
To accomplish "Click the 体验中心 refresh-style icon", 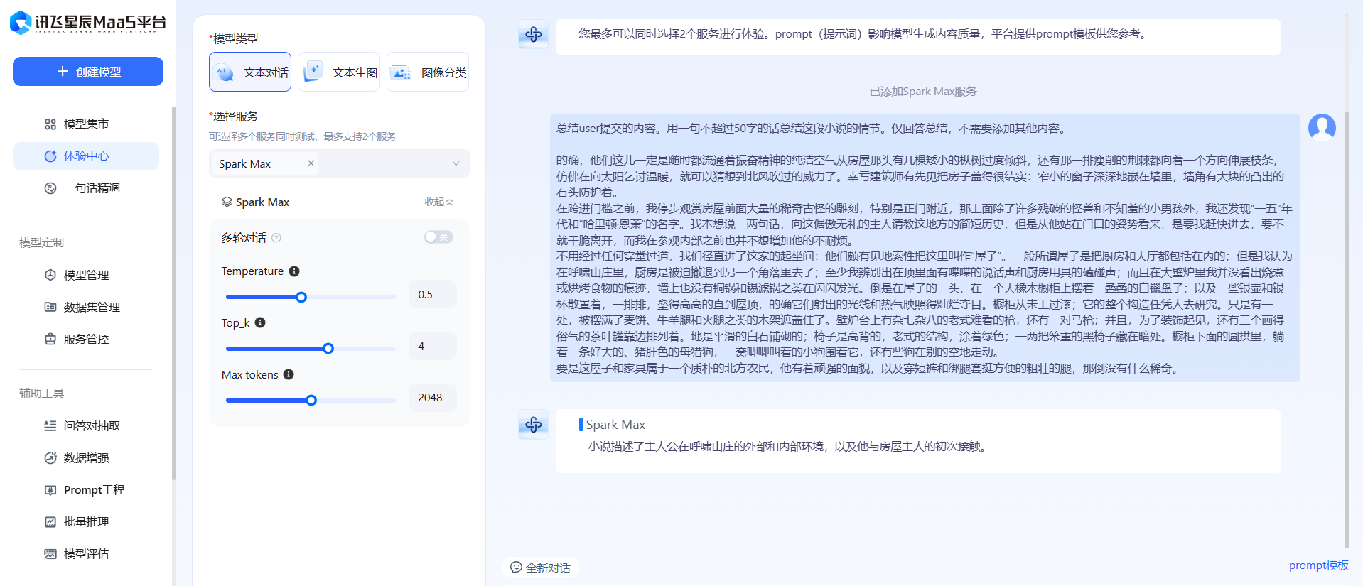I will coord(50,156).
